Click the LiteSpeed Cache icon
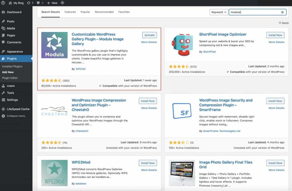Viewport: 292px width, 191px height. (3, 109)
